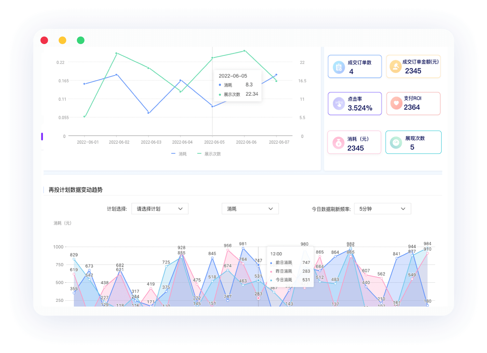Click the yellow window minimize dot

[x=62, y=40]
